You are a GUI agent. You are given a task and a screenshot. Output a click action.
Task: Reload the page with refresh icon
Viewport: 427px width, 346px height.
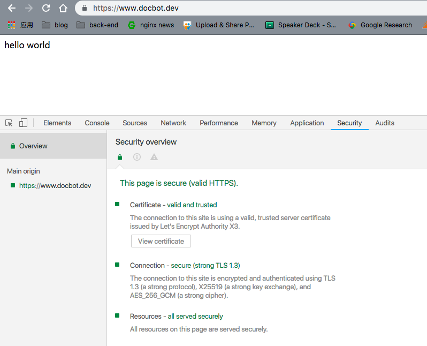point(46,8)
